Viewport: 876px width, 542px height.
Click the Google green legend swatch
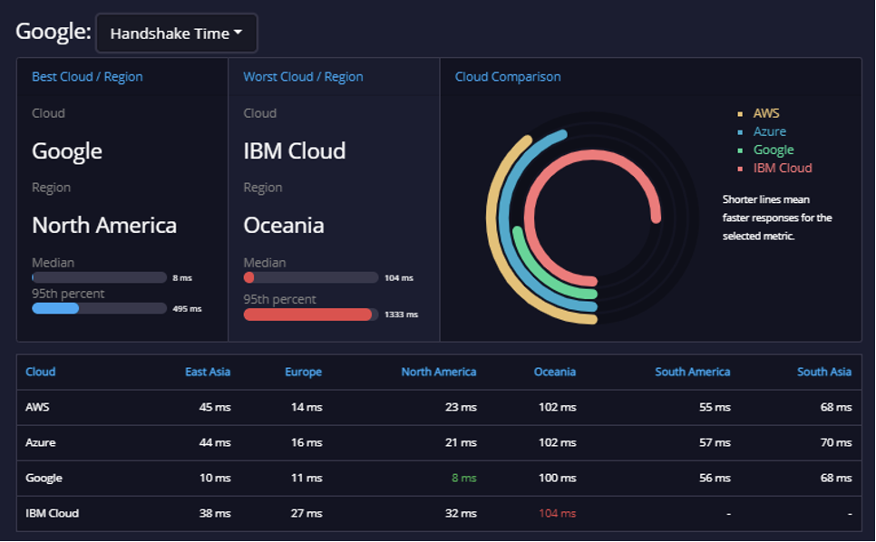pyautogui.click(x=740, y=150)
